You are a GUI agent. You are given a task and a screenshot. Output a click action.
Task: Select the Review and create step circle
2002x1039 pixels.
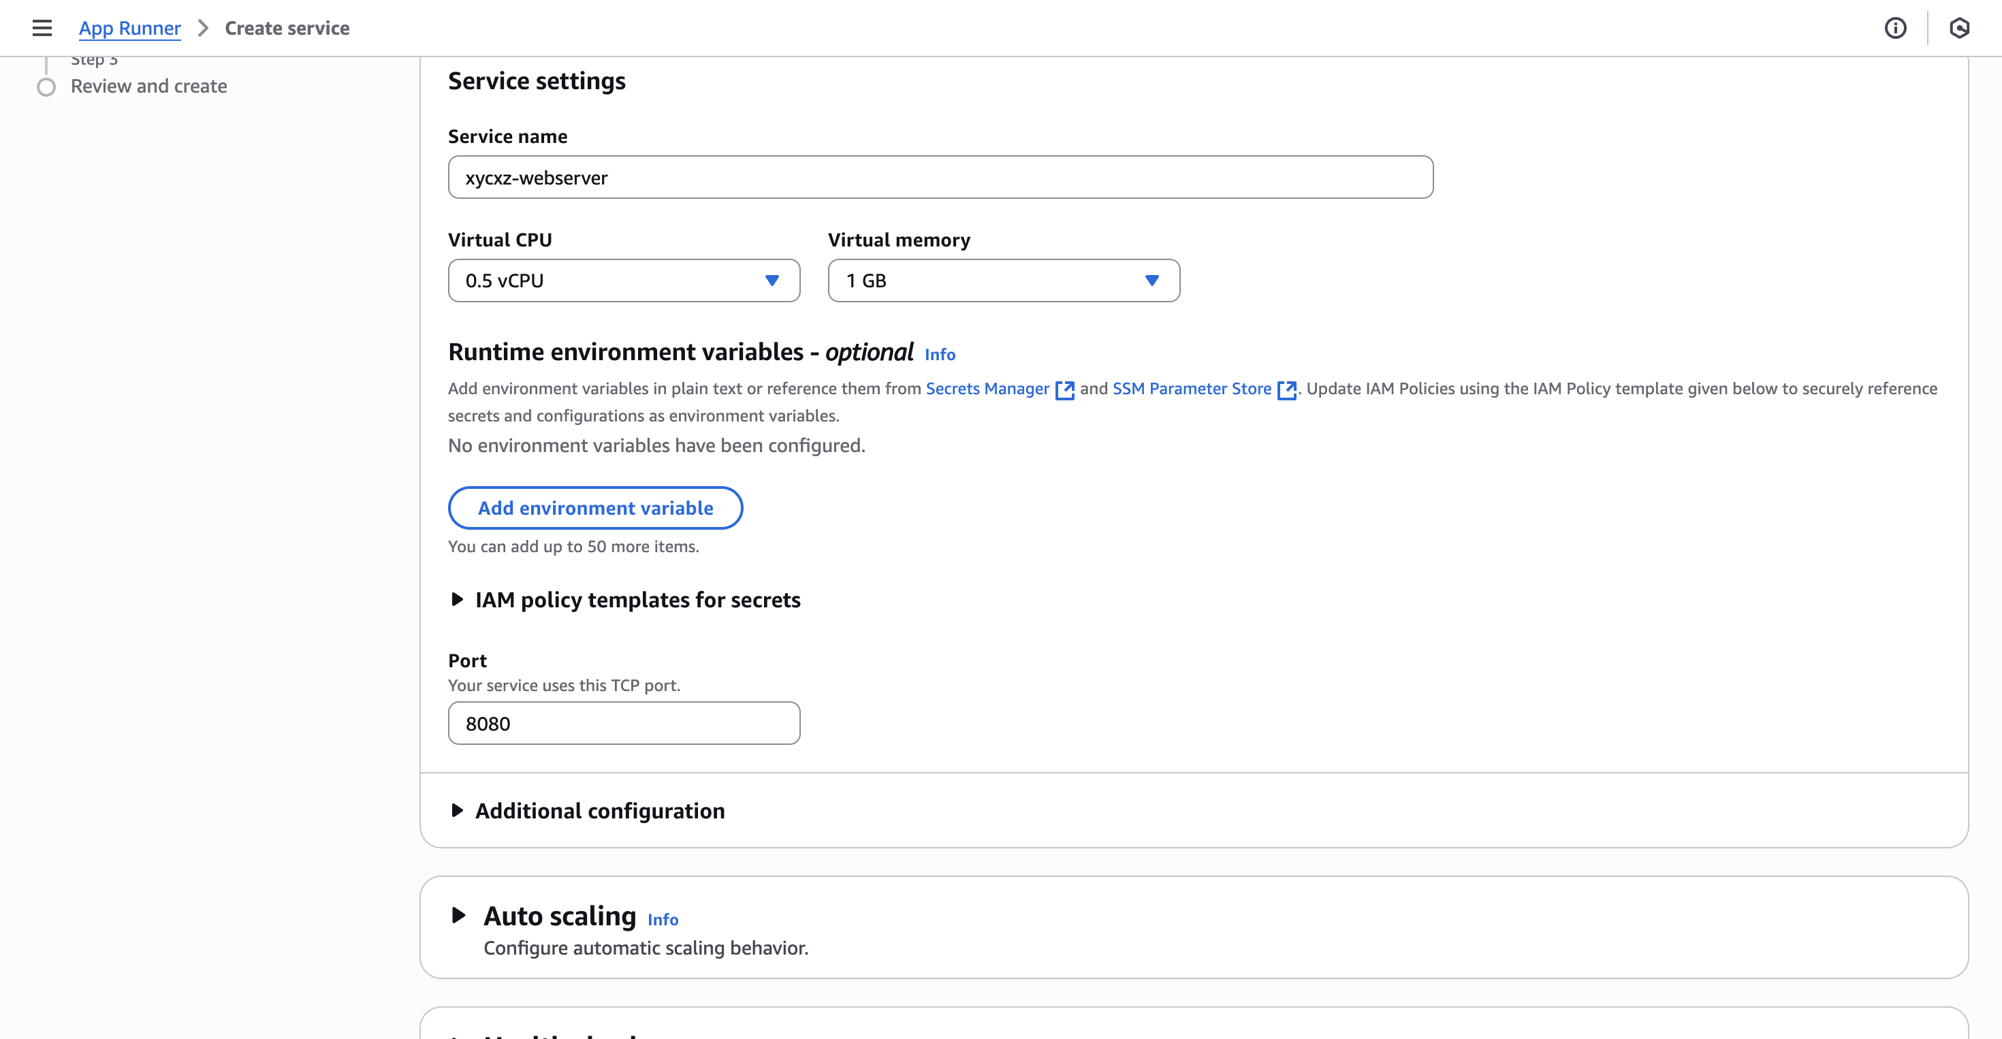(46, 87)
